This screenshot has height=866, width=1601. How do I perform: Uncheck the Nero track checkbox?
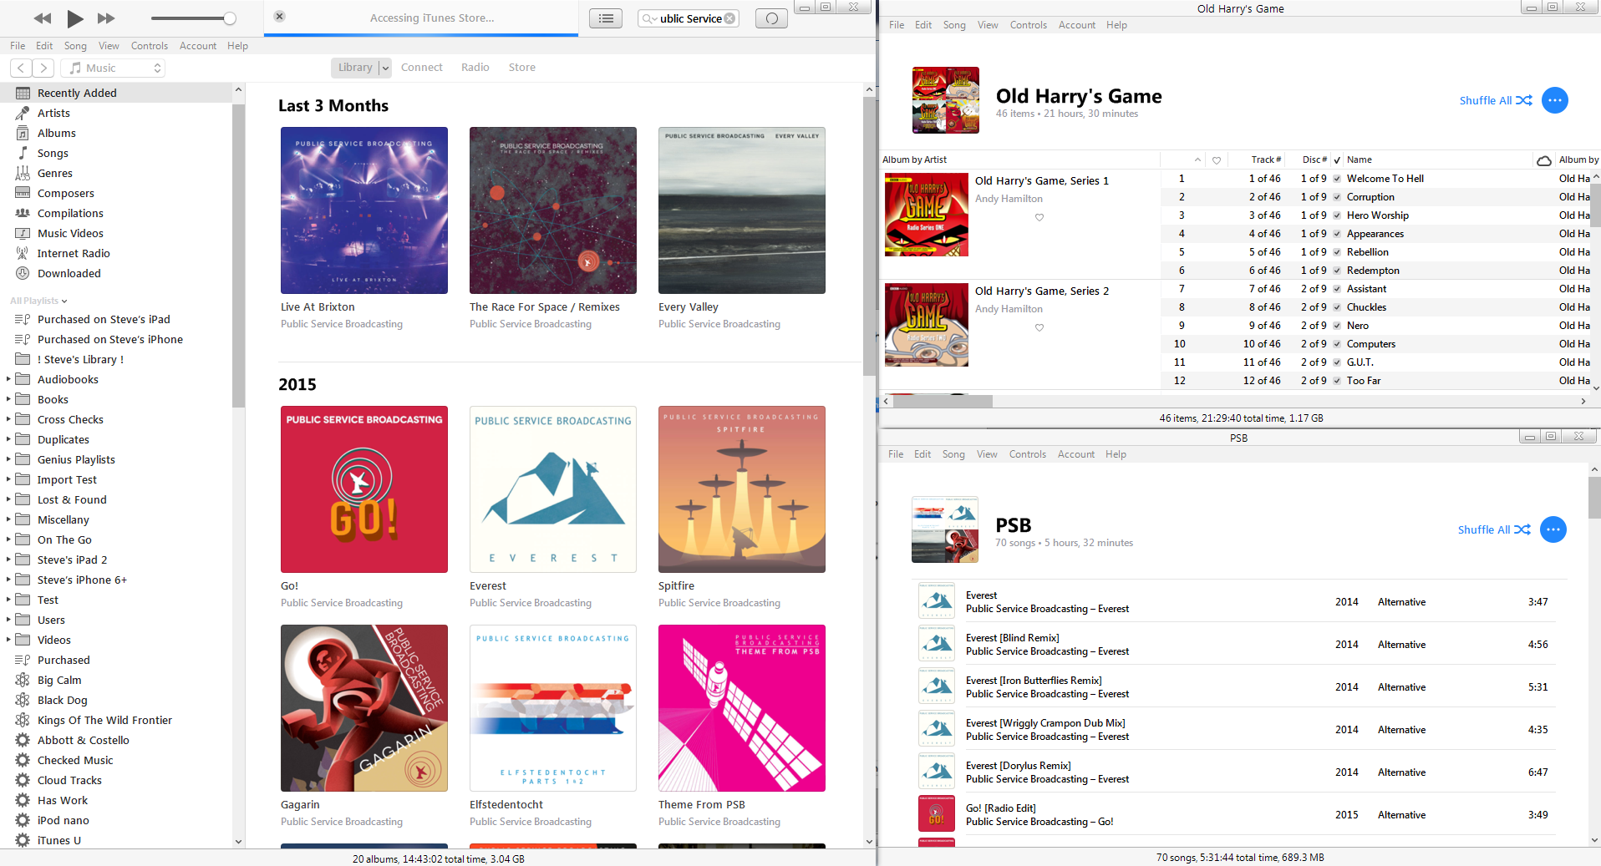1337,326
